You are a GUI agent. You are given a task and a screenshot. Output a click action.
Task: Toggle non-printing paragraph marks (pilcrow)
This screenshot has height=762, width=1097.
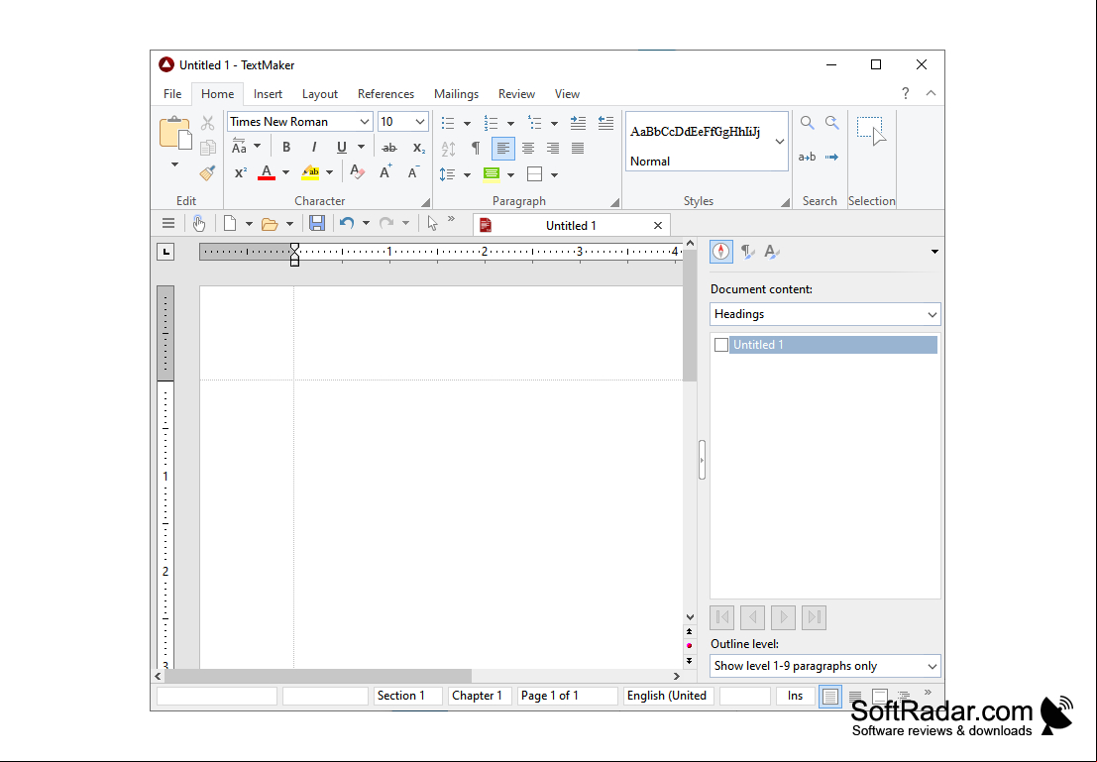tap(476, 149)
